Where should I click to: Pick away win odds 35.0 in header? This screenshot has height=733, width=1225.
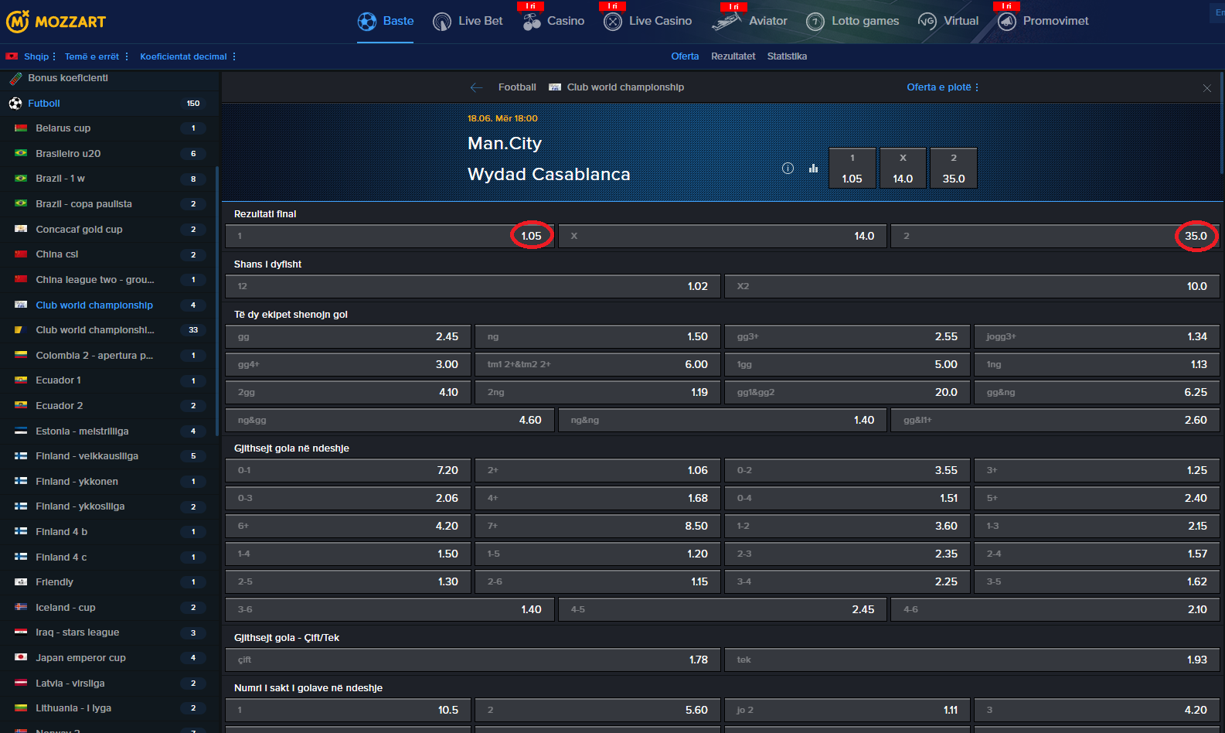pos(954,168)
